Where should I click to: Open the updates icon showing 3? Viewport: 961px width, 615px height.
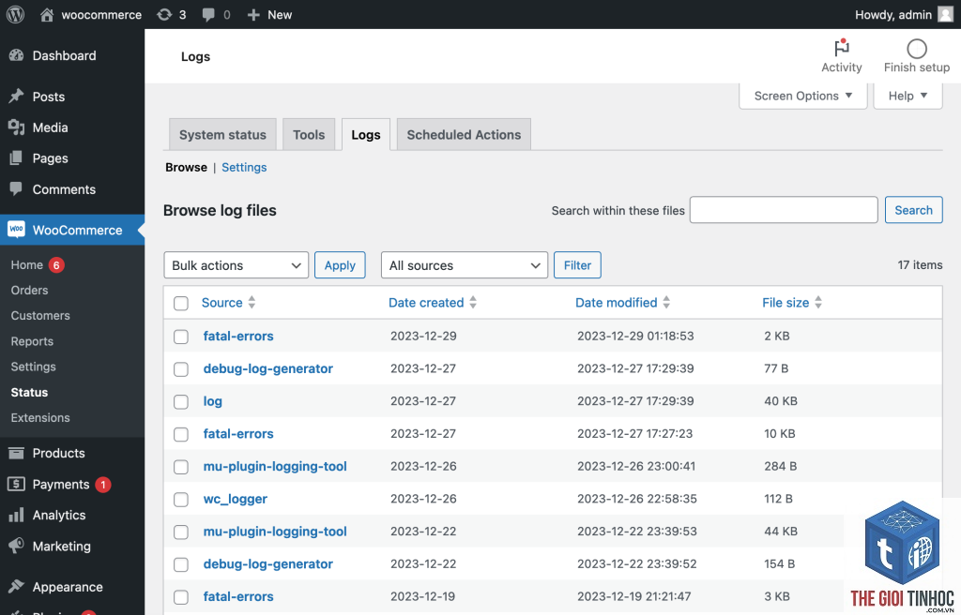tap(164, 14)
